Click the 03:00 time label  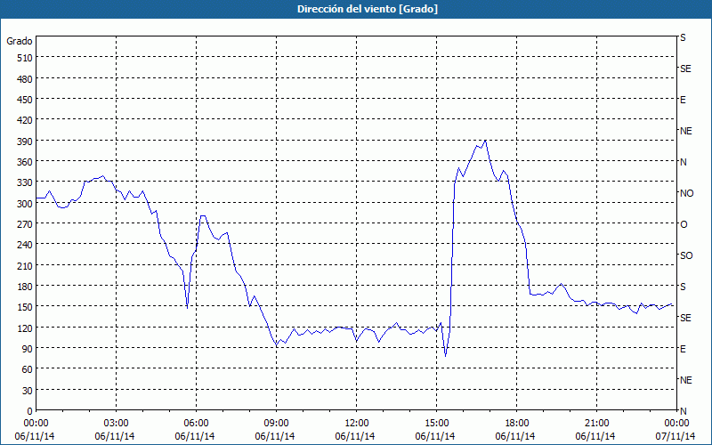coord(115,424)
